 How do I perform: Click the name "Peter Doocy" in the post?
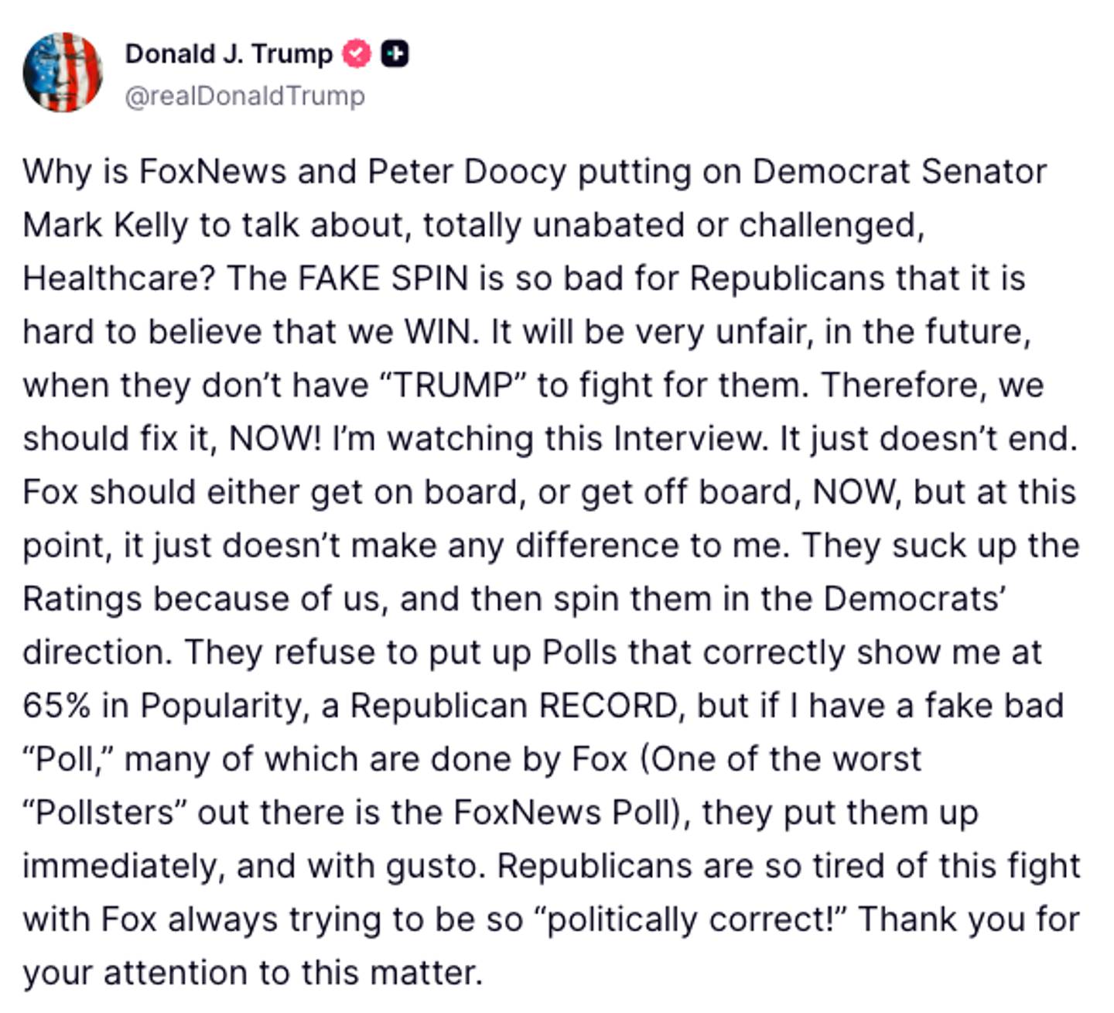point(466,172)
